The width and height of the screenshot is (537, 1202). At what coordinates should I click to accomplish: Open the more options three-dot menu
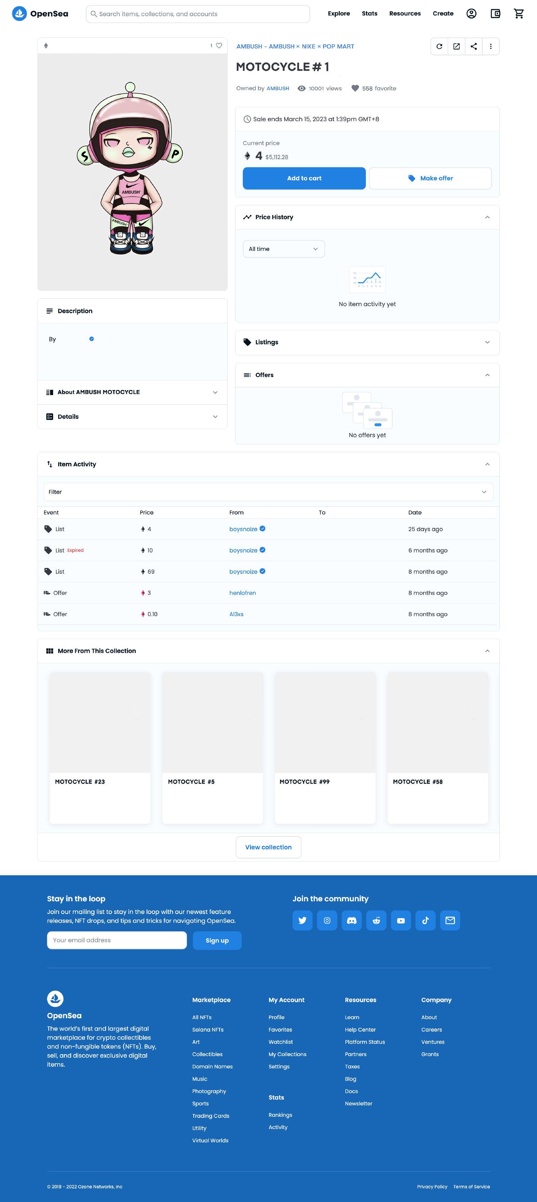point(491,46)
